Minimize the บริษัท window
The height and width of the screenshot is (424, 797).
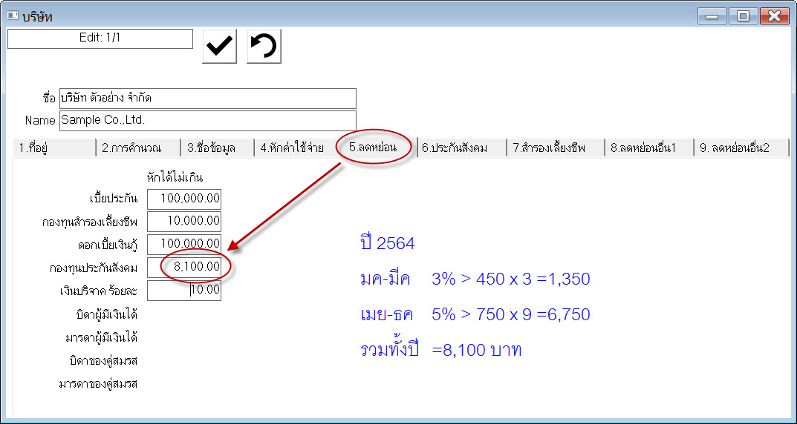[x=712, y=16]
